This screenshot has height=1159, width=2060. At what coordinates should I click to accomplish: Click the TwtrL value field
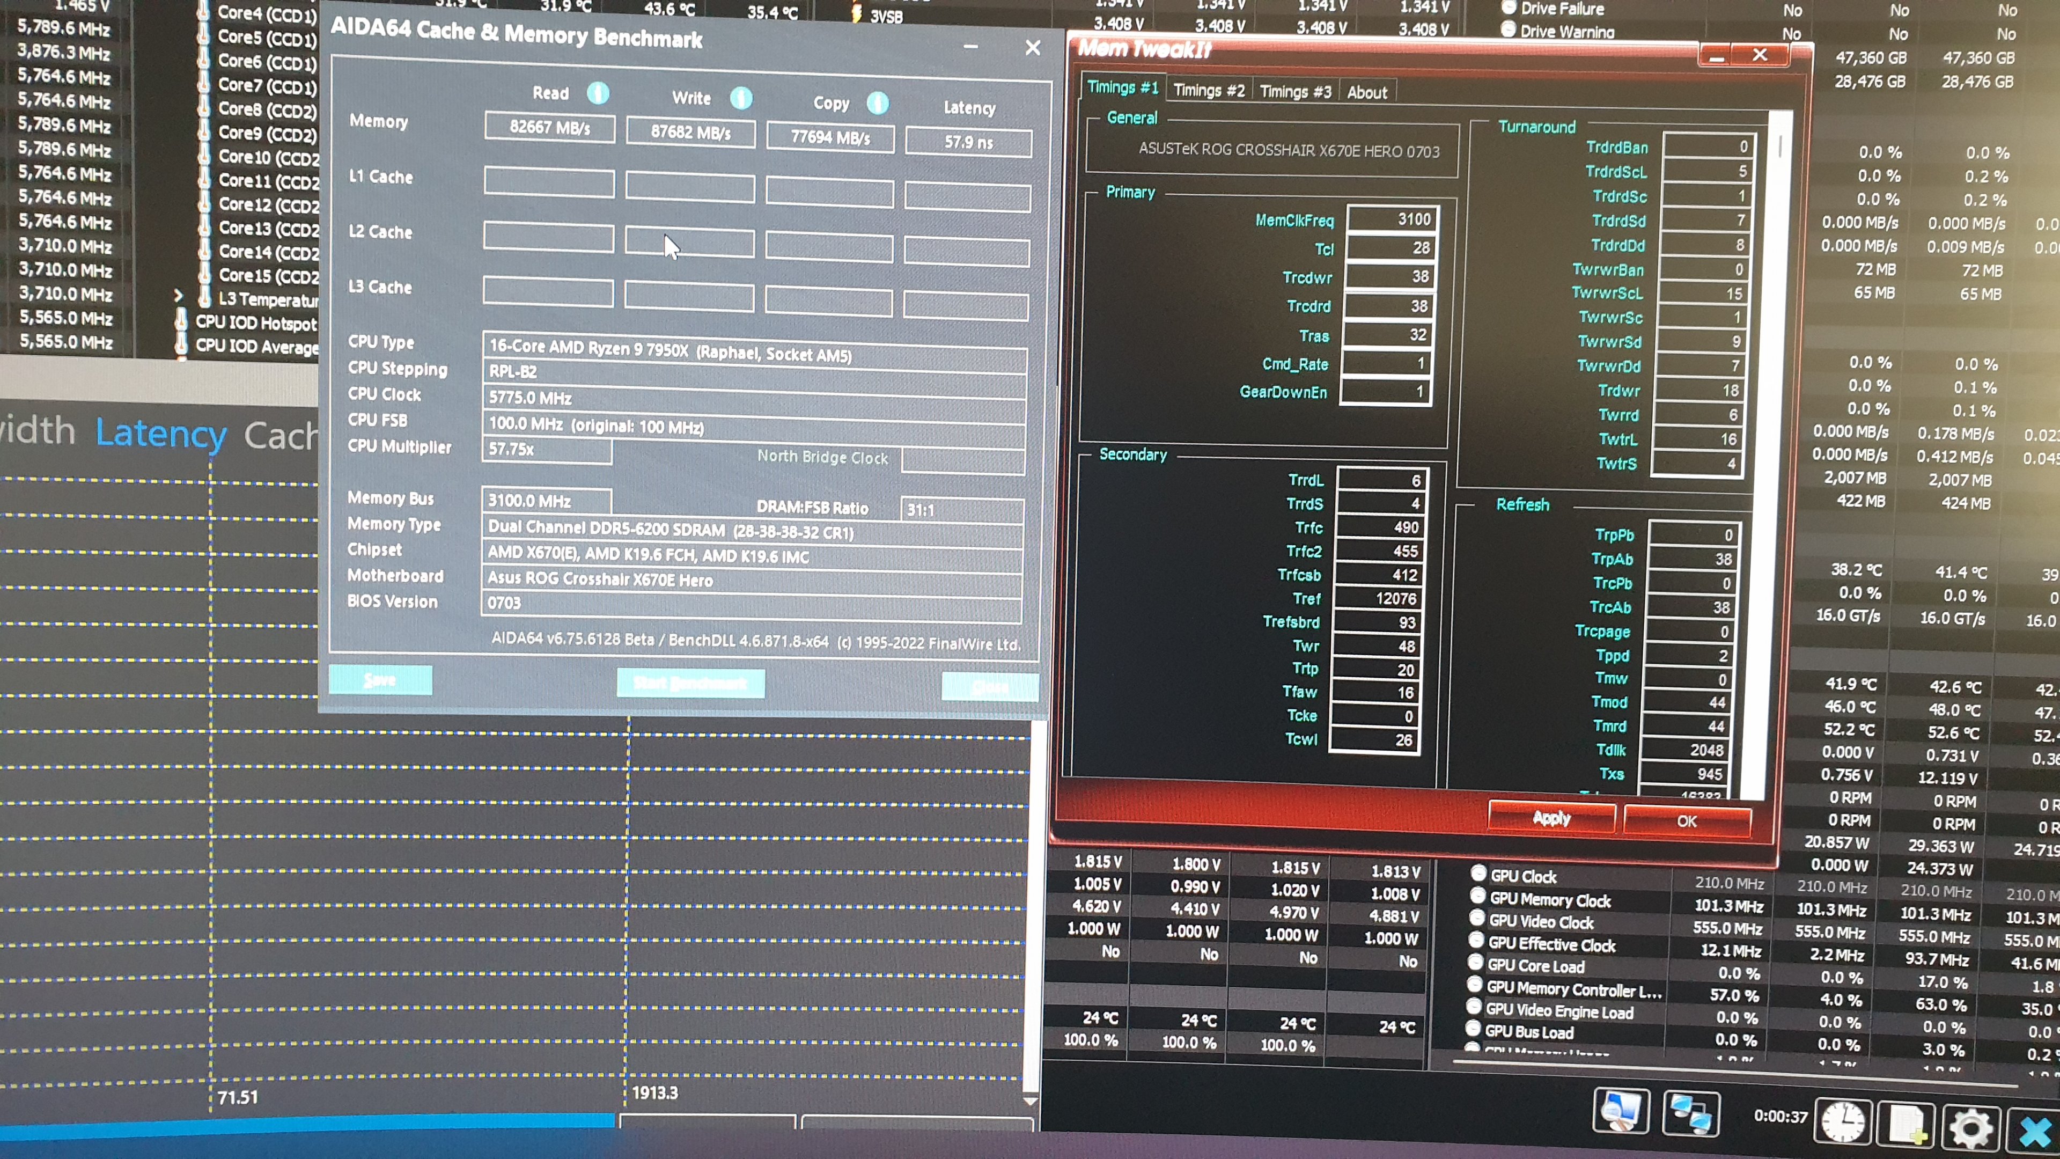[x=1698, y=439]
